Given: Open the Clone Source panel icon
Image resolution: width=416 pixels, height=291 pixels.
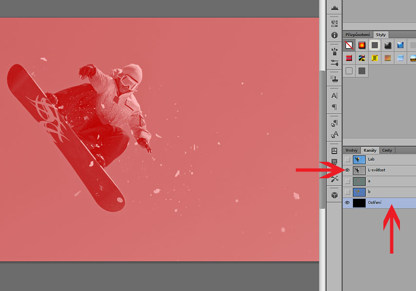Looking at the screenshot, I should (x=334, y=79).
